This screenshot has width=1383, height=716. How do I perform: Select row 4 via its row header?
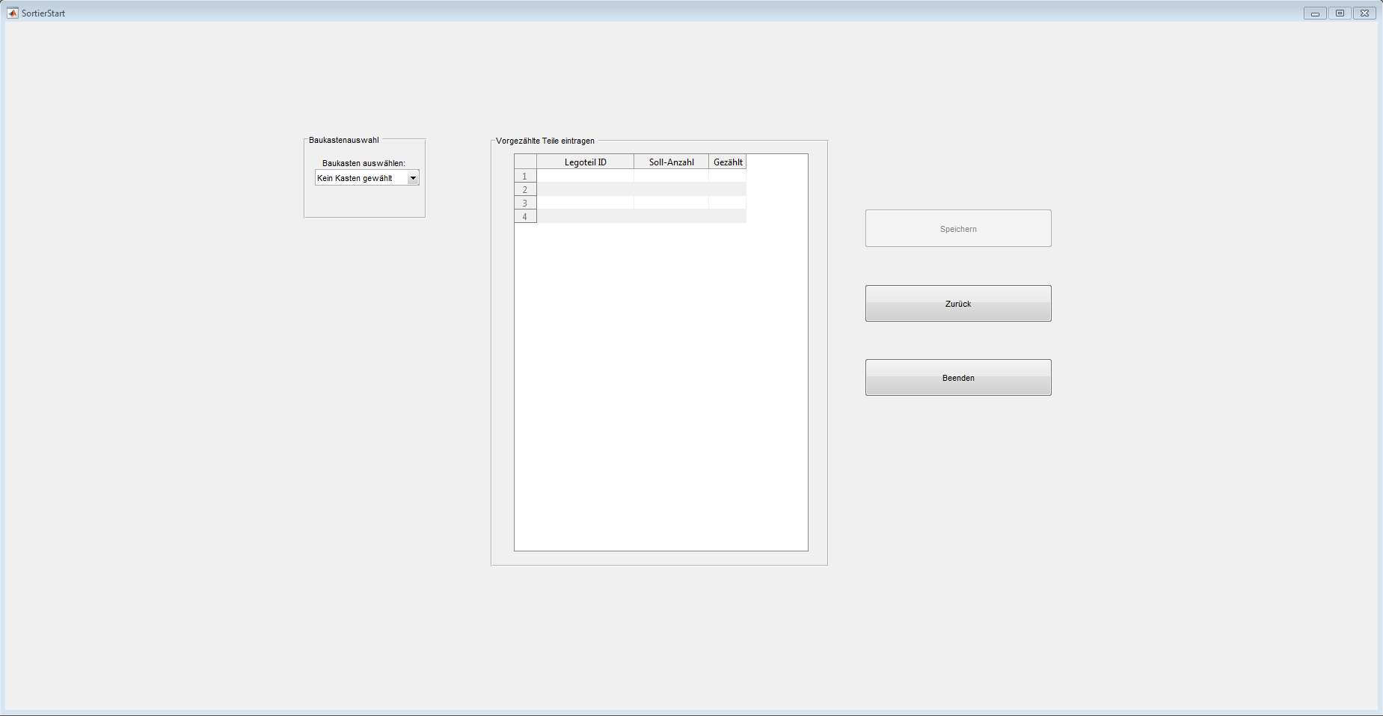click(x=525, y=217)
